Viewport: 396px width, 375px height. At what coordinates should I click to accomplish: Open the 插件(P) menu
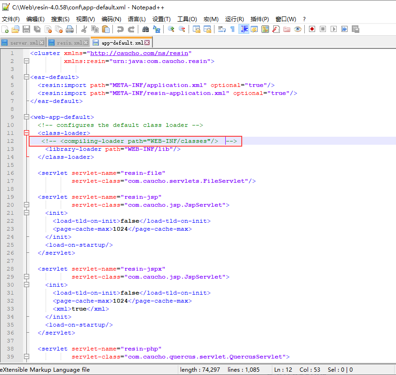[x=260, y=19]
